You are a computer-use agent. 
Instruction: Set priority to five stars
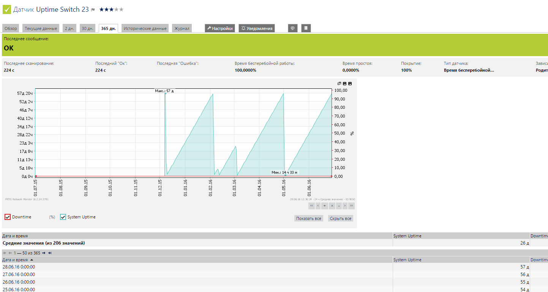coord(121,9)
